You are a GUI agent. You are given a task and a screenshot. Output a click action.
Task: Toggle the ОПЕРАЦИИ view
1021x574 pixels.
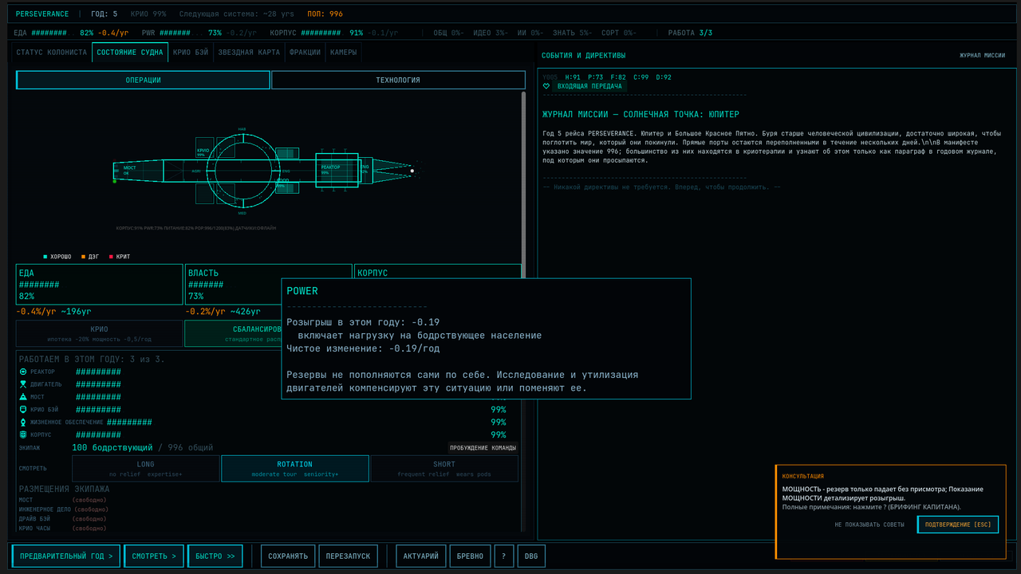[x=144, y=80]
